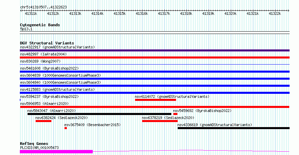Select the nsv5843047 Almarri2020 black bar
The image size is (299, 155).
tap(99, 114)
